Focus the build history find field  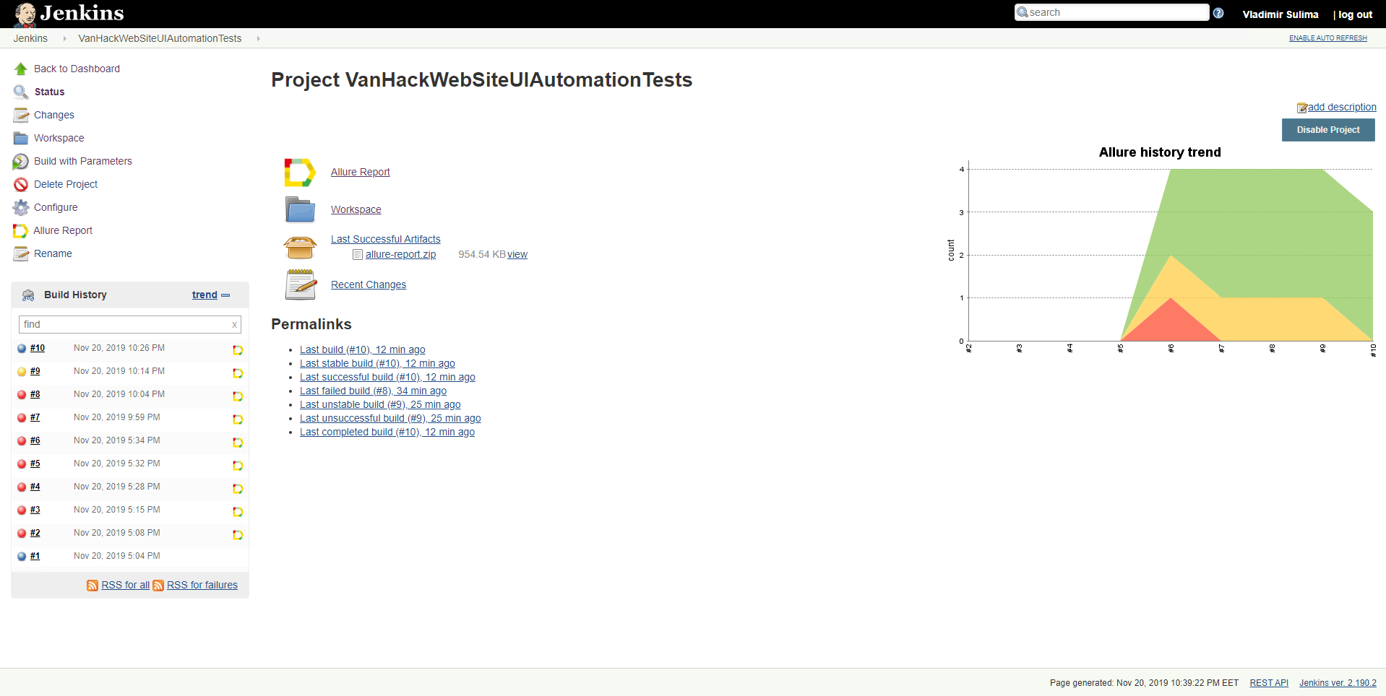130,324
